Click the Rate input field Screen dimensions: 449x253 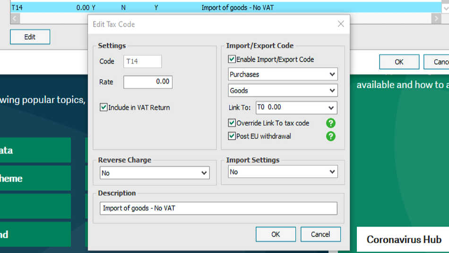[148, 82]
